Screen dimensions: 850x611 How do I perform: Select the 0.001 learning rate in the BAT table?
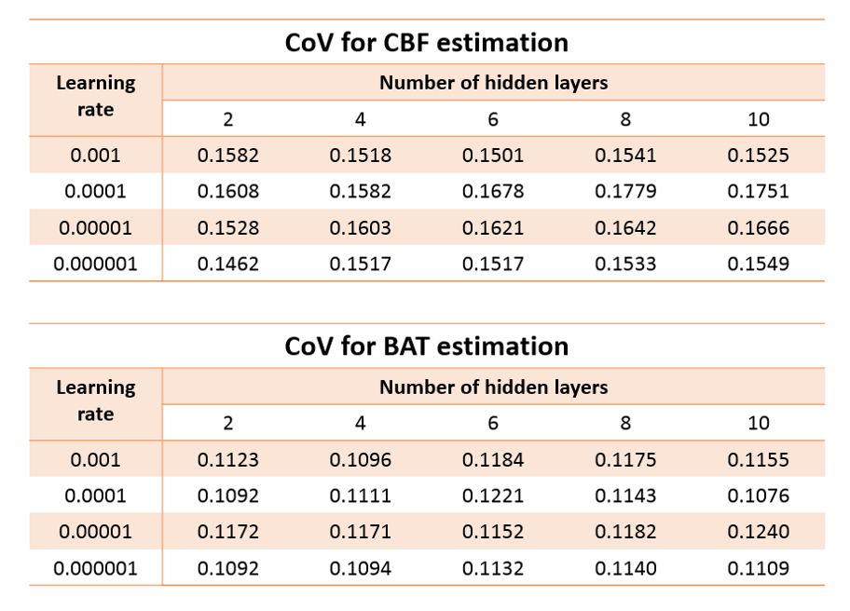96,460
